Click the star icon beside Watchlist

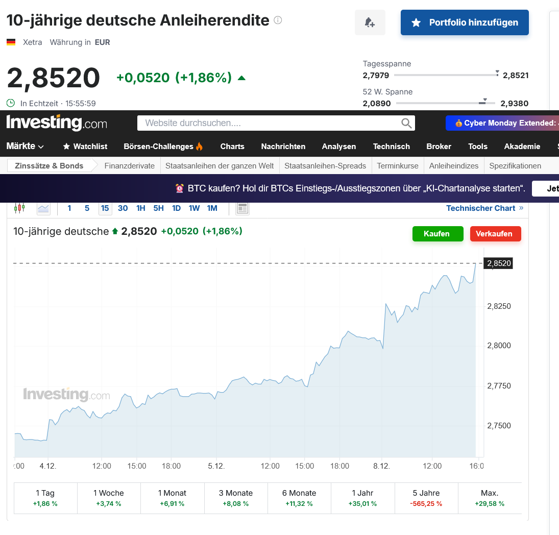[x=66, y=147]
